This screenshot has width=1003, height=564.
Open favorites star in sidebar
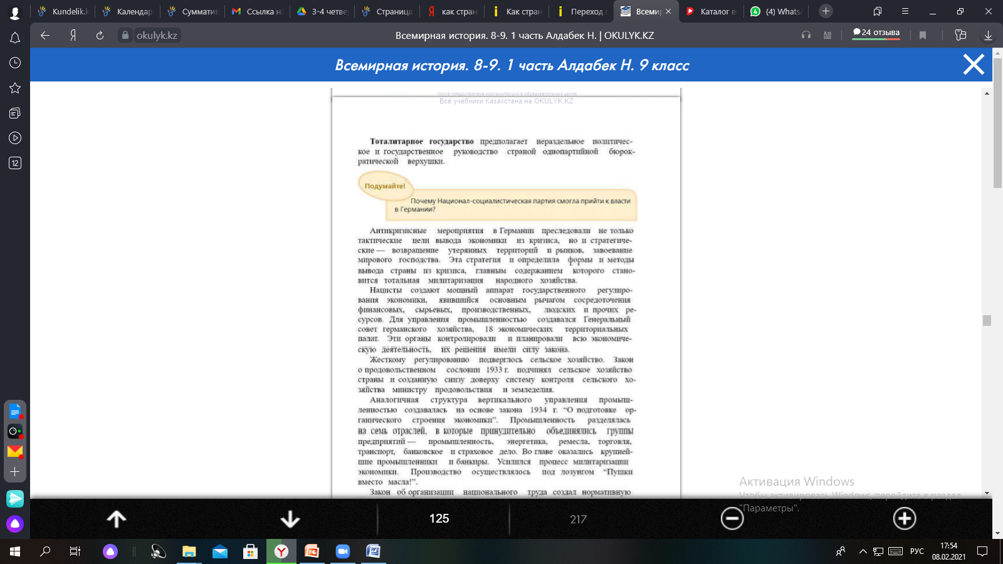pyautogui.click(x=15, y=88)
